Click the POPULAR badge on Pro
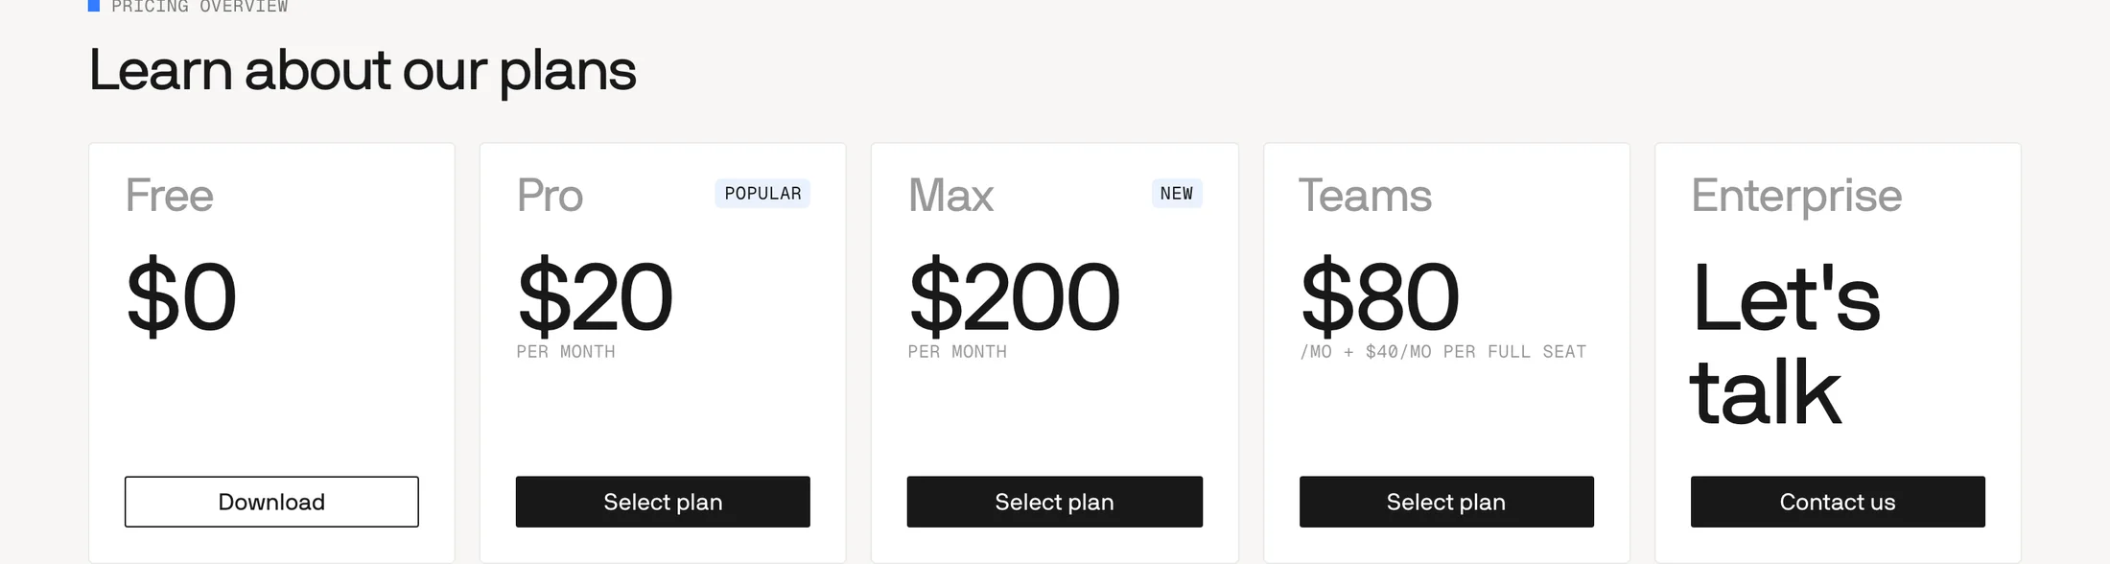 (x=762, y=194)
